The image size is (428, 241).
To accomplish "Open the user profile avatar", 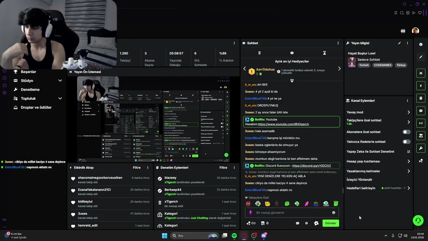I will tap(415, 31).
